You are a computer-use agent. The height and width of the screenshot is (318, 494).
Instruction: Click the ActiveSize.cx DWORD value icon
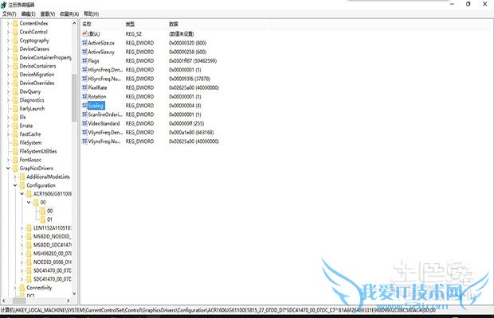click(x=84, y=43)
